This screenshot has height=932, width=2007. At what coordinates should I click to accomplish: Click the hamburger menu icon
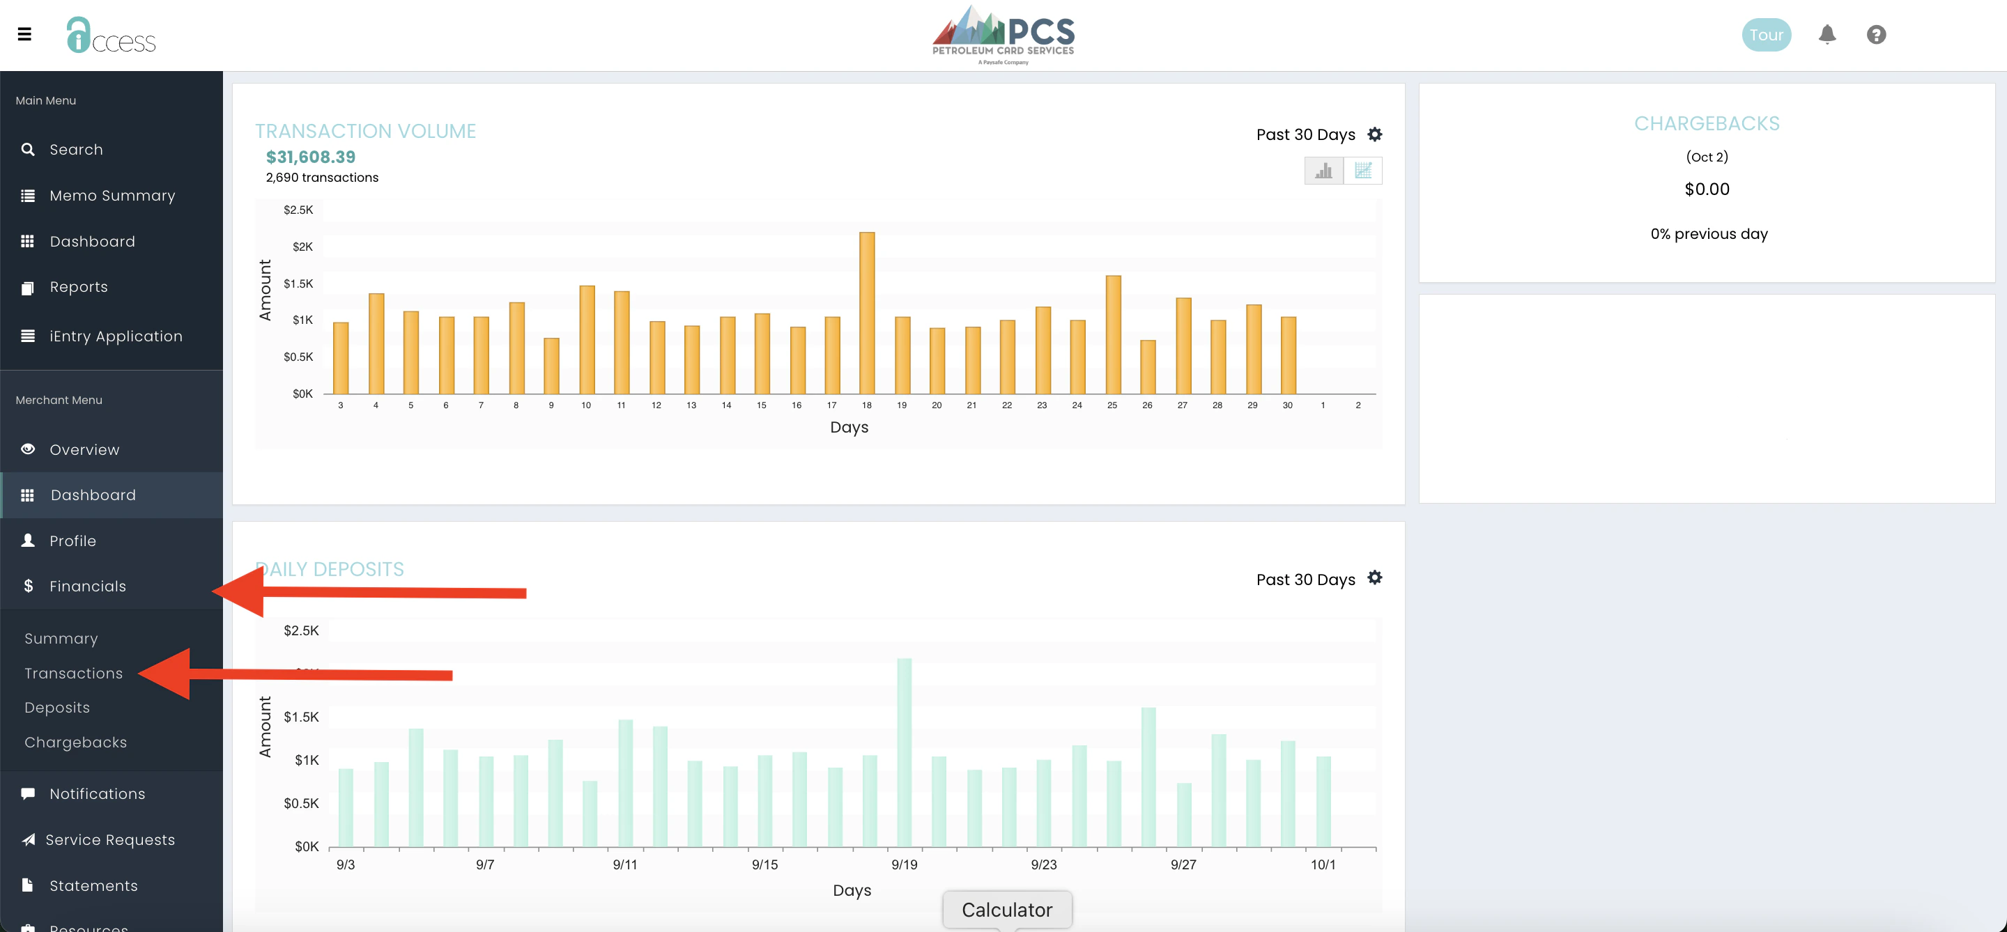[25, 34]
